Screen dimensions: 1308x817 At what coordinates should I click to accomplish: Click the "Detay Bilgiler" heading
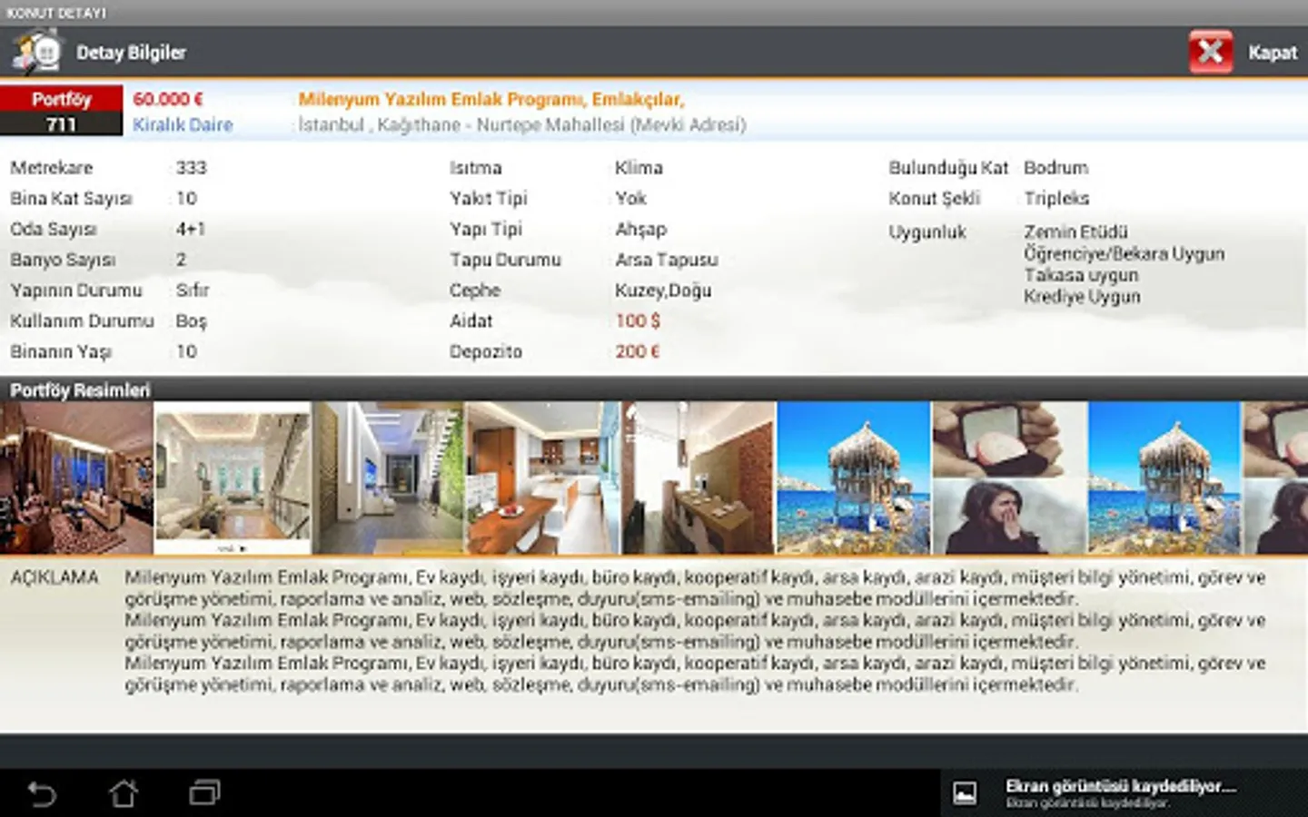pyautogui.click(x=131, y=53)
